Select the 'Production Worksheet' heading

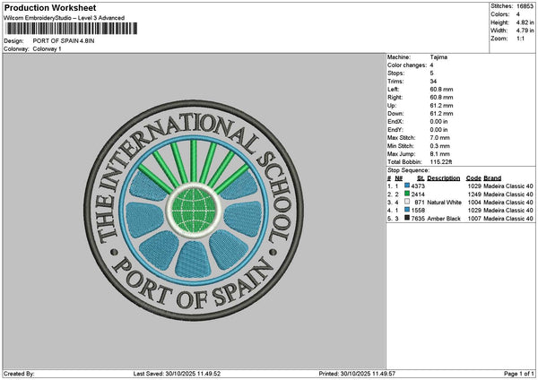[50, 7]
